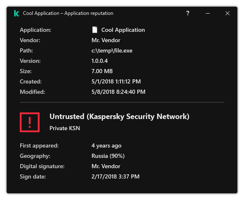Image resolution: width=244 pixels, height=200 pixels.
Task: Open help with the question mark icon
Action: click(x=188, y=13)
